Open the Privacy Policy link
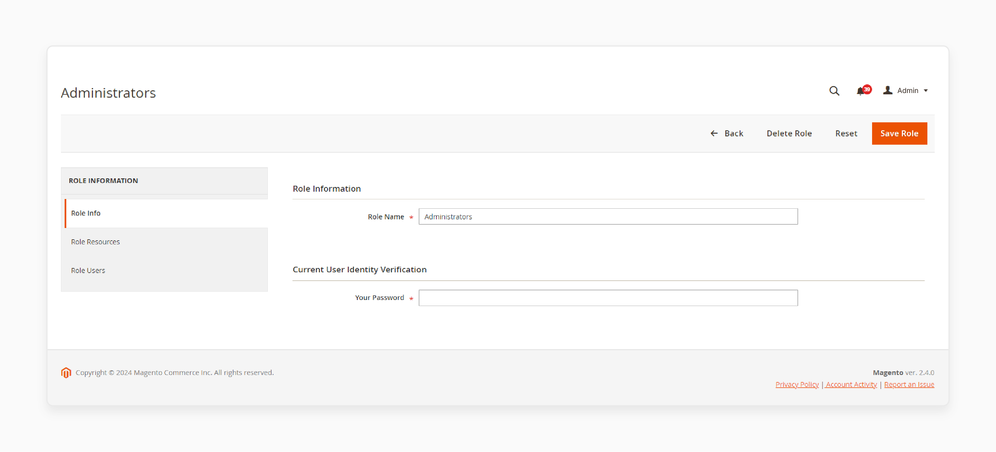996x452 pixels. click(796, 384)
